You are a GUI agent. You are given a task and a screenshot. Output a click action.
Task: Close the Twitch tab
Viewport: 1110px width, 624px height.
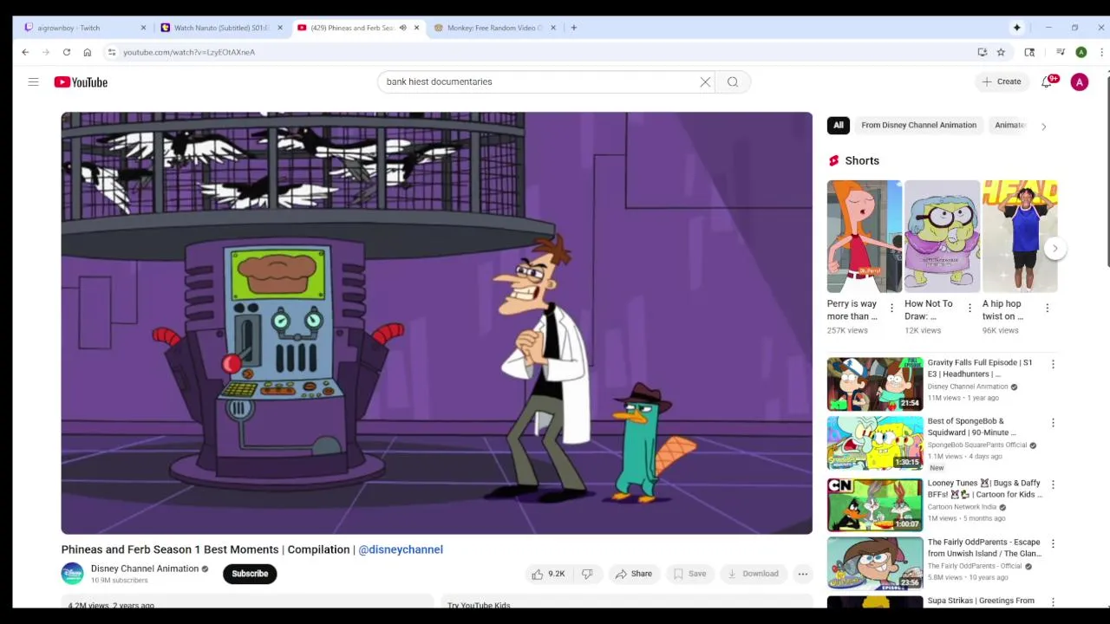pyautogui.click(x=143, y=28)
